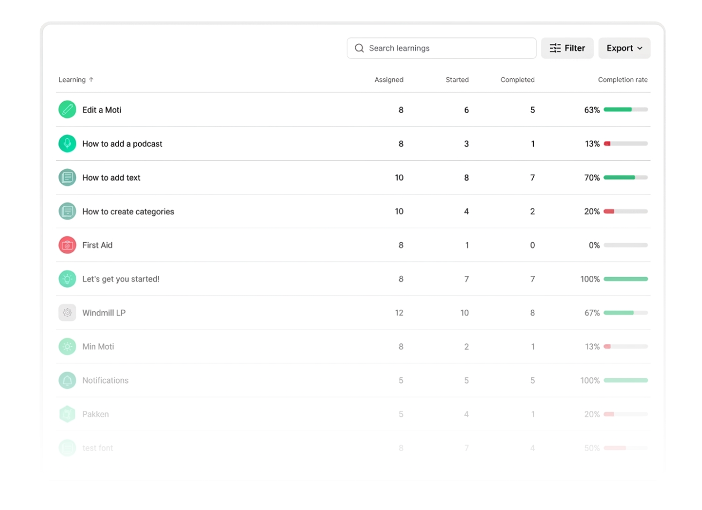Click the lightbulb icon for Let's get you started!
This screenshot has height=510, width=702.
click(x=67, y=279)
